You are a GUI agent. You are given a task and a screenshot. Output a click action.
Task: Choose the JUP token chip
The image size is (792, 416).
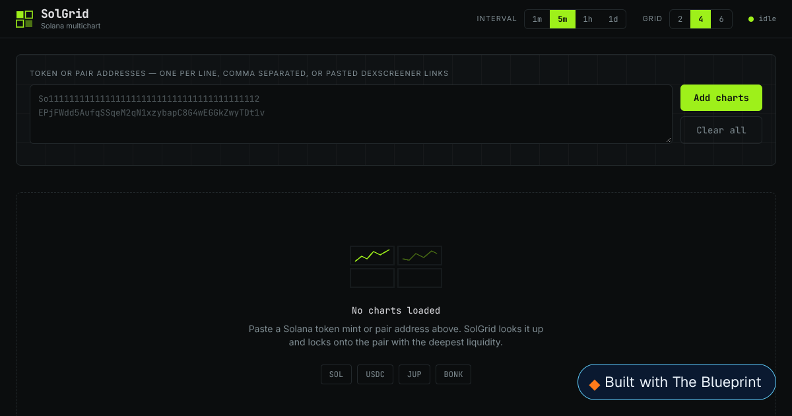[x=414, y=374]
